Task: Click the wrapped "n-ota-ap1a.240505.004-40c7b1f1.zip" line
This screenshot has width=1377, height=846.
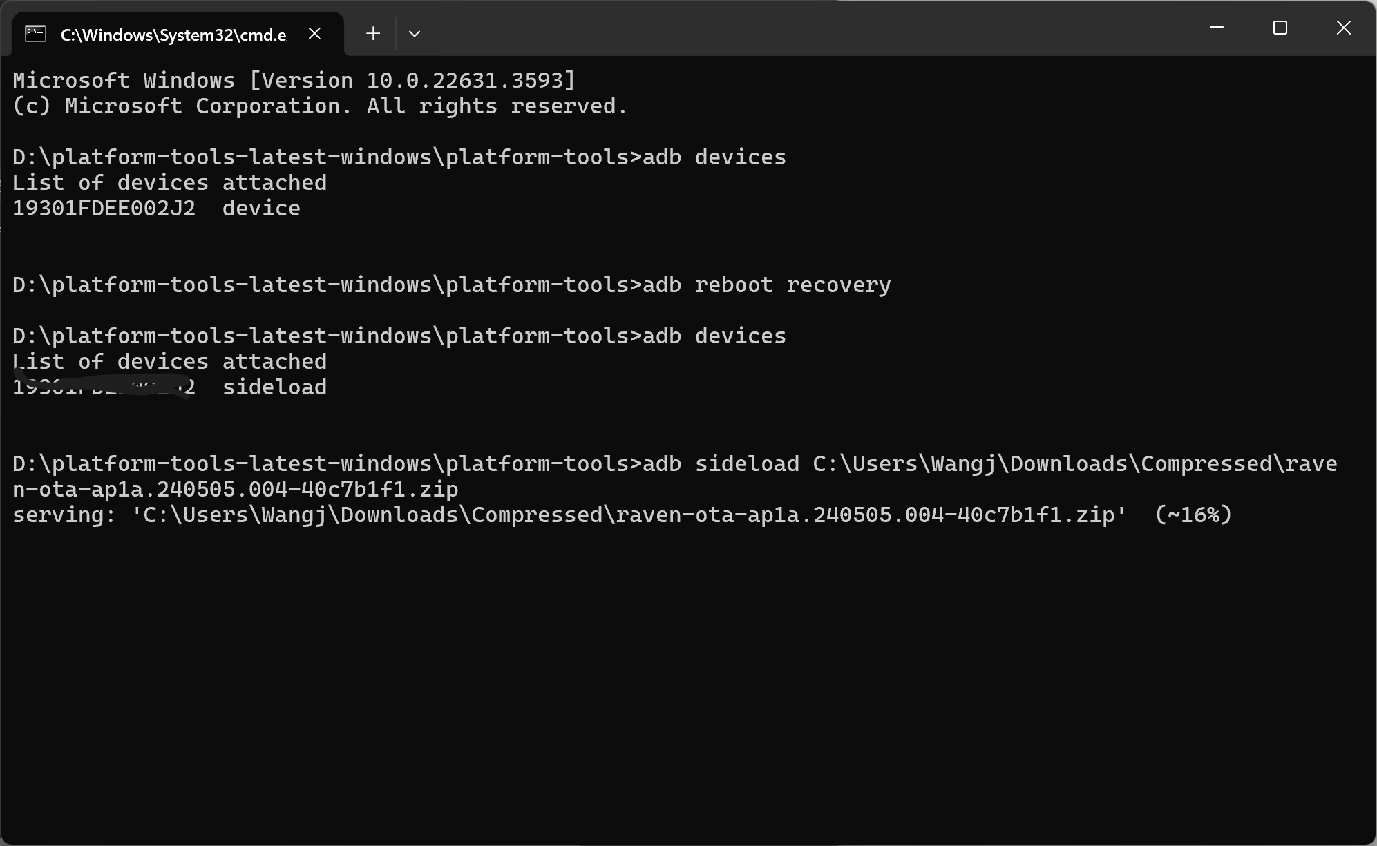Action: click(236, 490)
